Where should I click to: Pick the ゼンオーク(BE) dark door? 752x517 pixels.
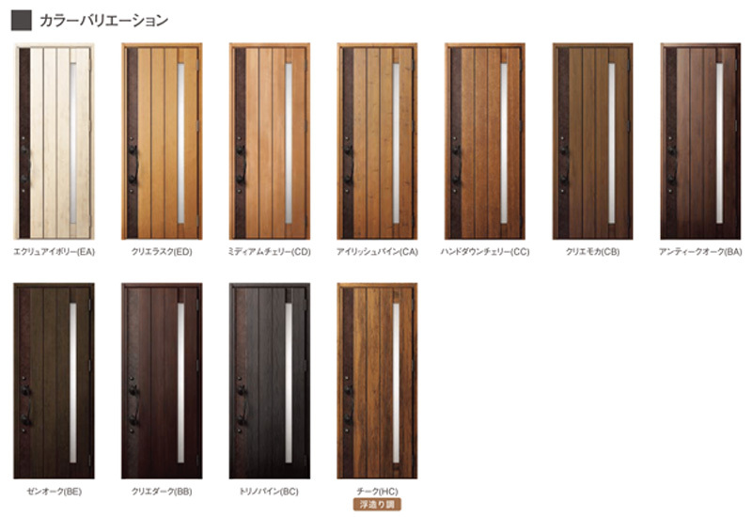click(x=54, y=381)
